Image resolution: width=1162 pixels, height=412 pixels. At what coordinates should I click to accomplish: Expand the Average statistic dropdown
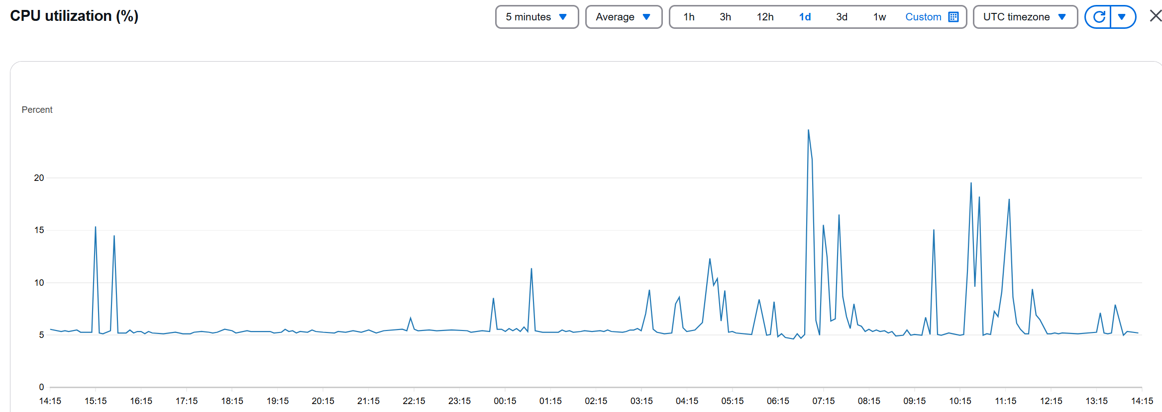pyautogui.click(x=624, y=17)
